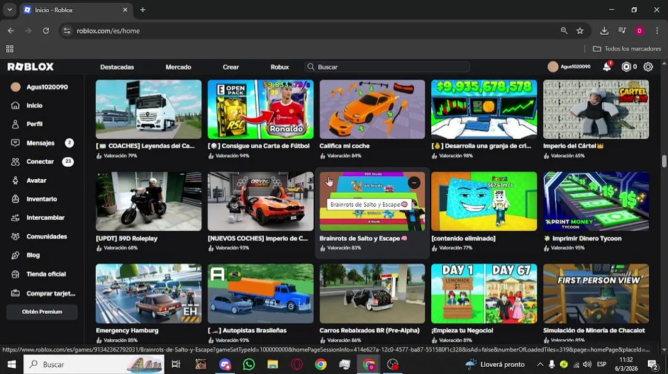Open Desarrolla una granja de cri... thumbnail

point(484,109)
